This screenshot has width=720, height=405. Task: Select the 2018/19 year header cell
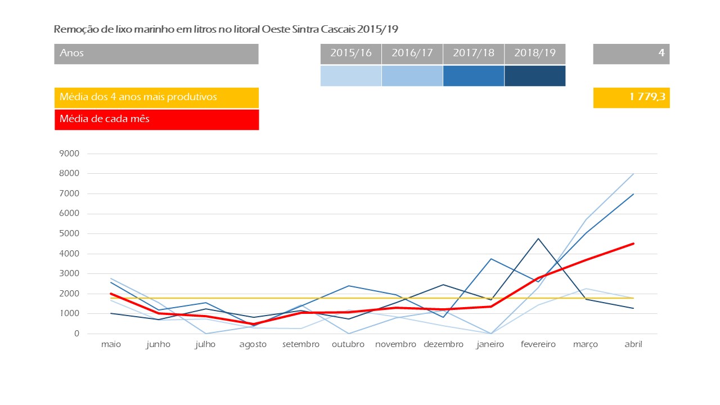tap(534, 53)
